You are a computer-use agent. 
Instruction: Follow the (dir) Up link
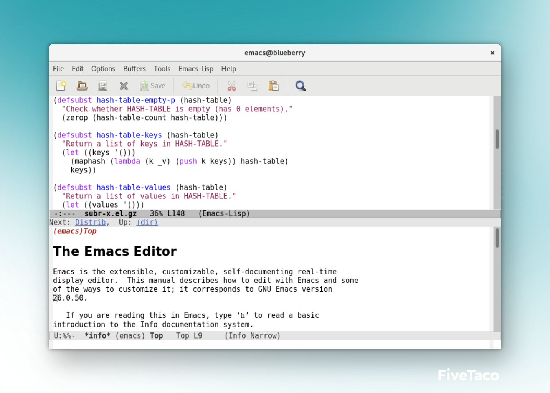click(x=147, y=222)
